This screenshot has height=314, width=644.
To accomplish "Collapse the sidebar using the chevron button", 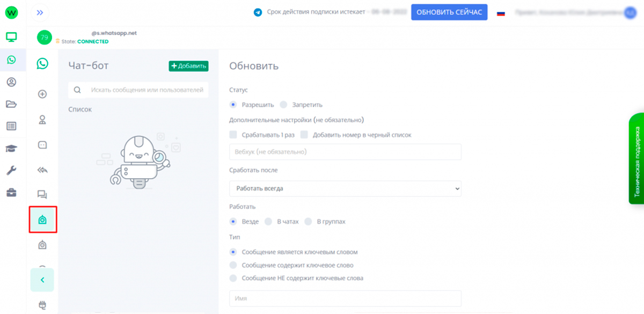I will click(x=42, y=280).
